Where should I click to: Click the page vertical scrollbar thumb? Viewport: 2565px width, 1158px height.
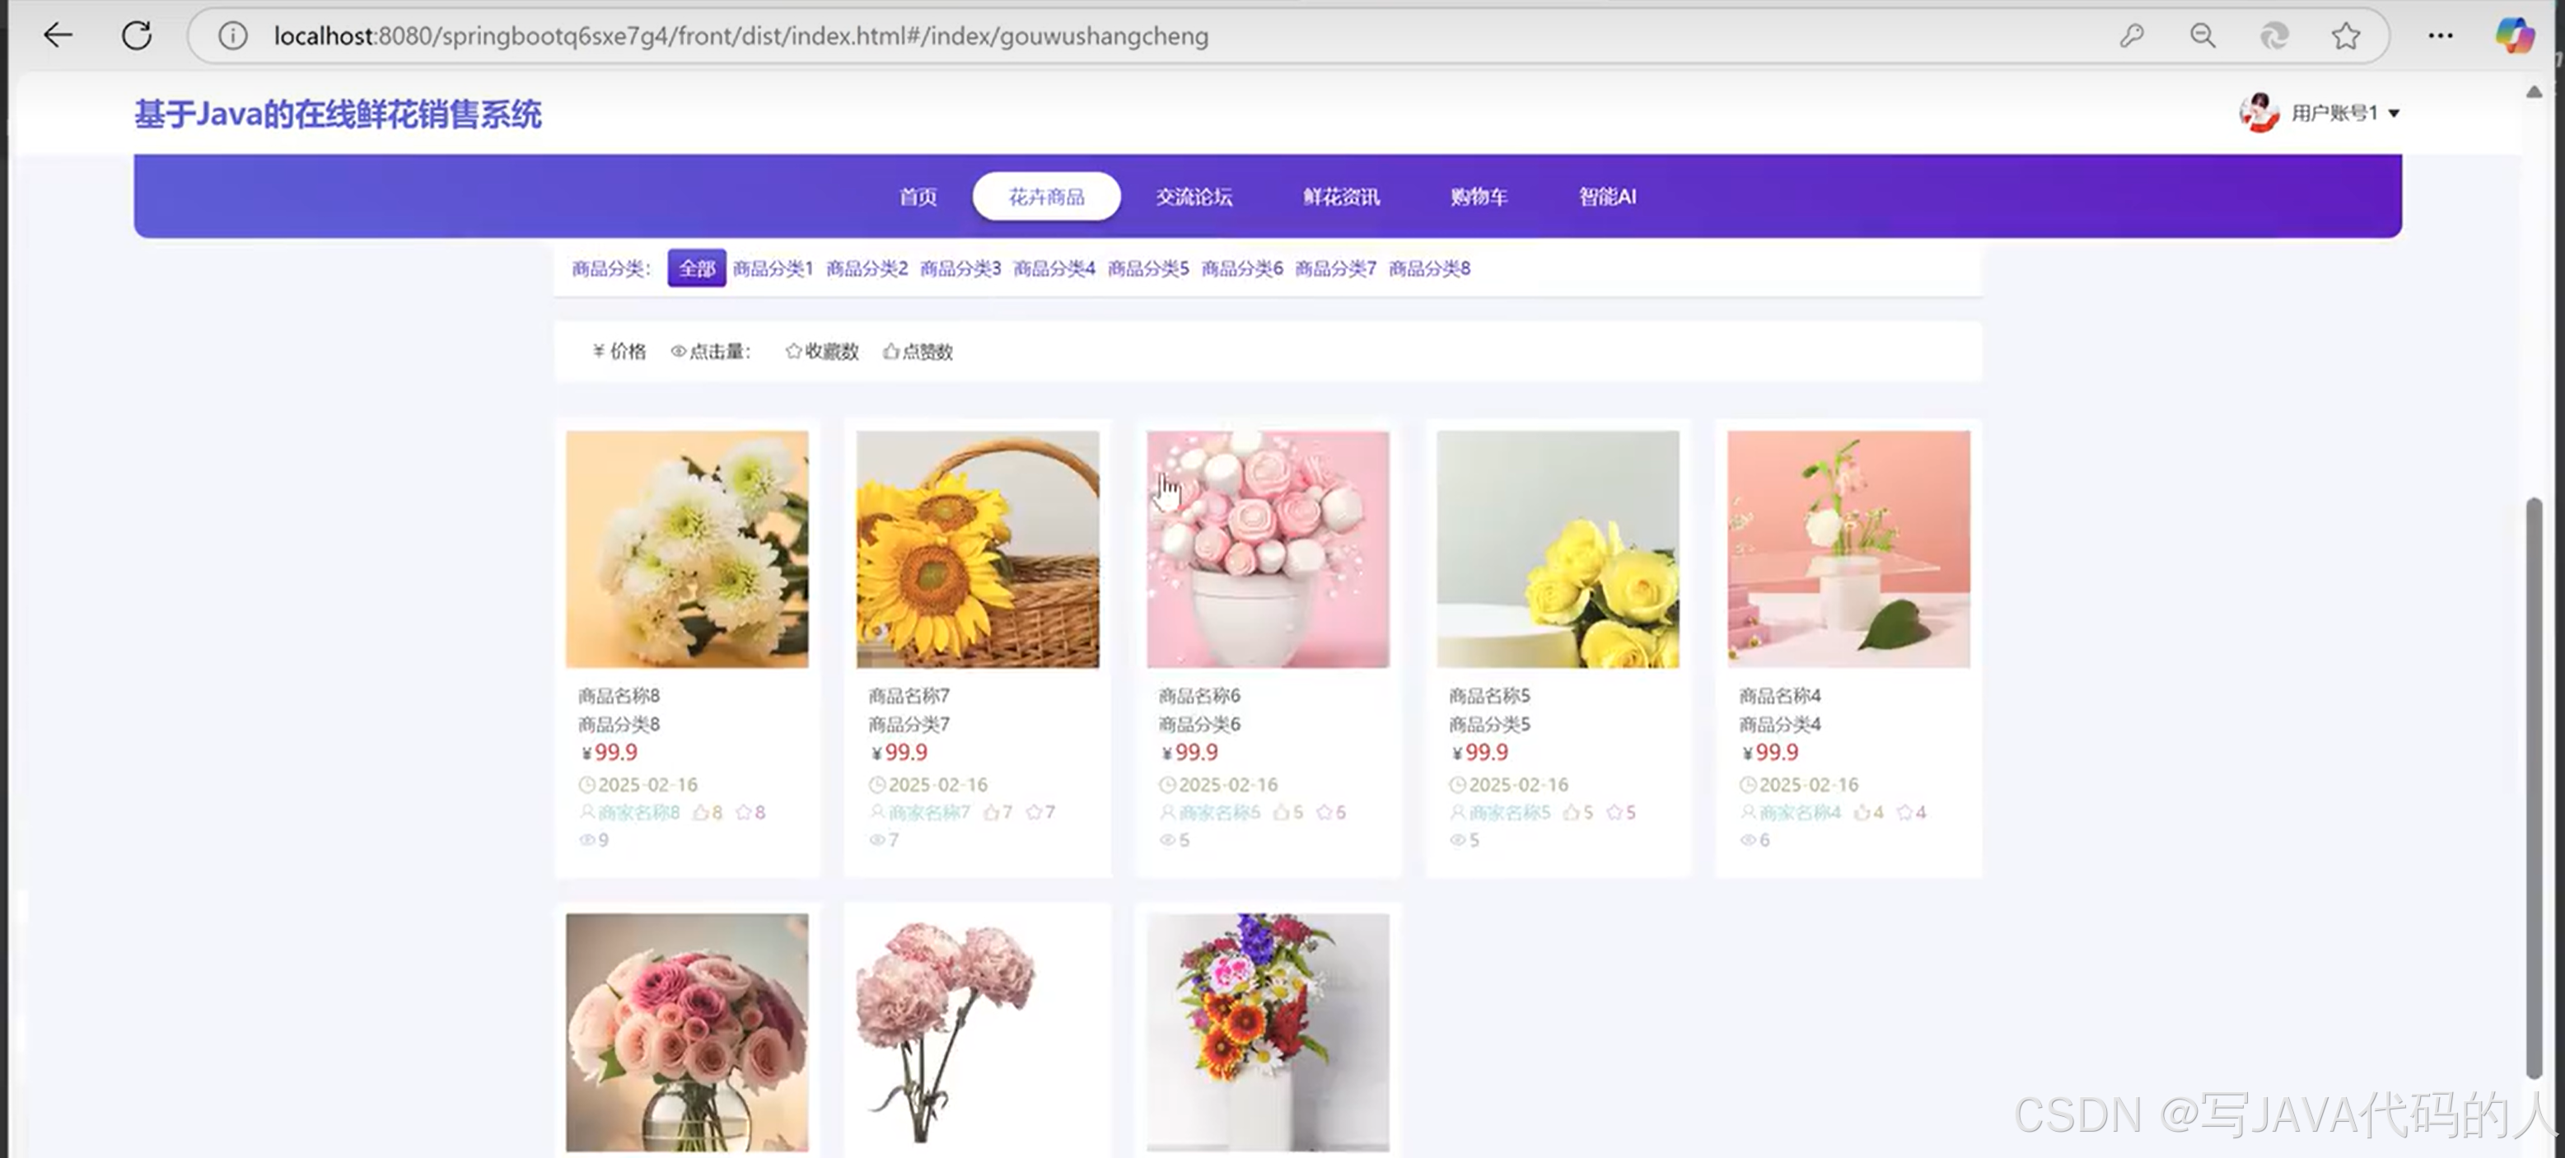[x=2533, y=787]
